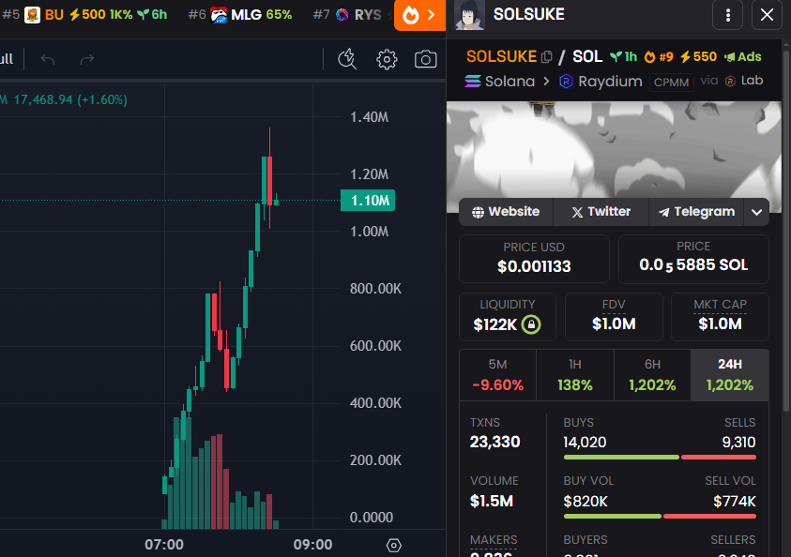Expand more social links chevron

[756, 212]
